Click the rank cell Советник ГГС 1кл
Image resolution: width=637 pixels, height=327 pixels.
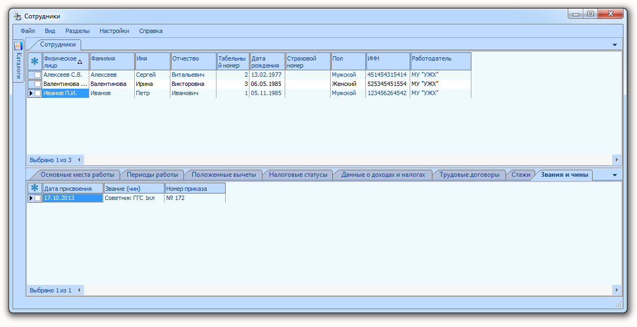tap(134, 198)
